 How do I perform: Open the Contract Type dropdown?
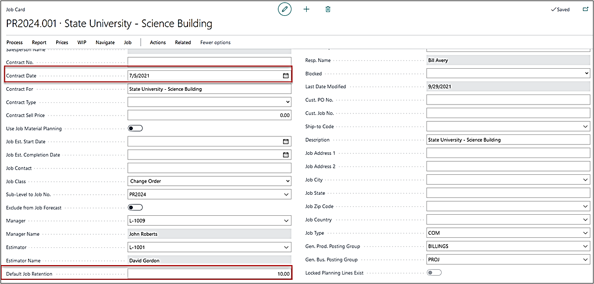point(287,102)
